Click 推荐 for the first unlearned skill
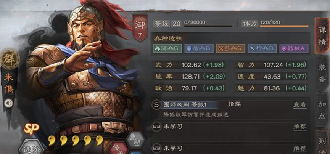Image resolution: width=330 pixels, height=154 pixels. coord(300,127)
